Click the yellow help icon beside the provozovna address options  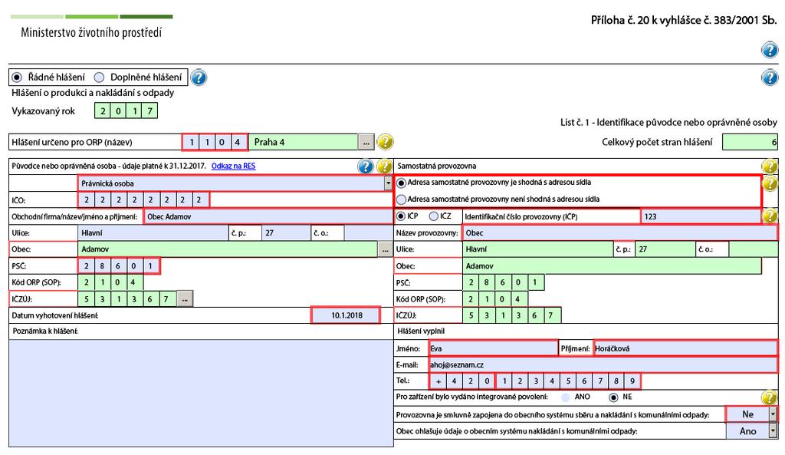(770, 183)
